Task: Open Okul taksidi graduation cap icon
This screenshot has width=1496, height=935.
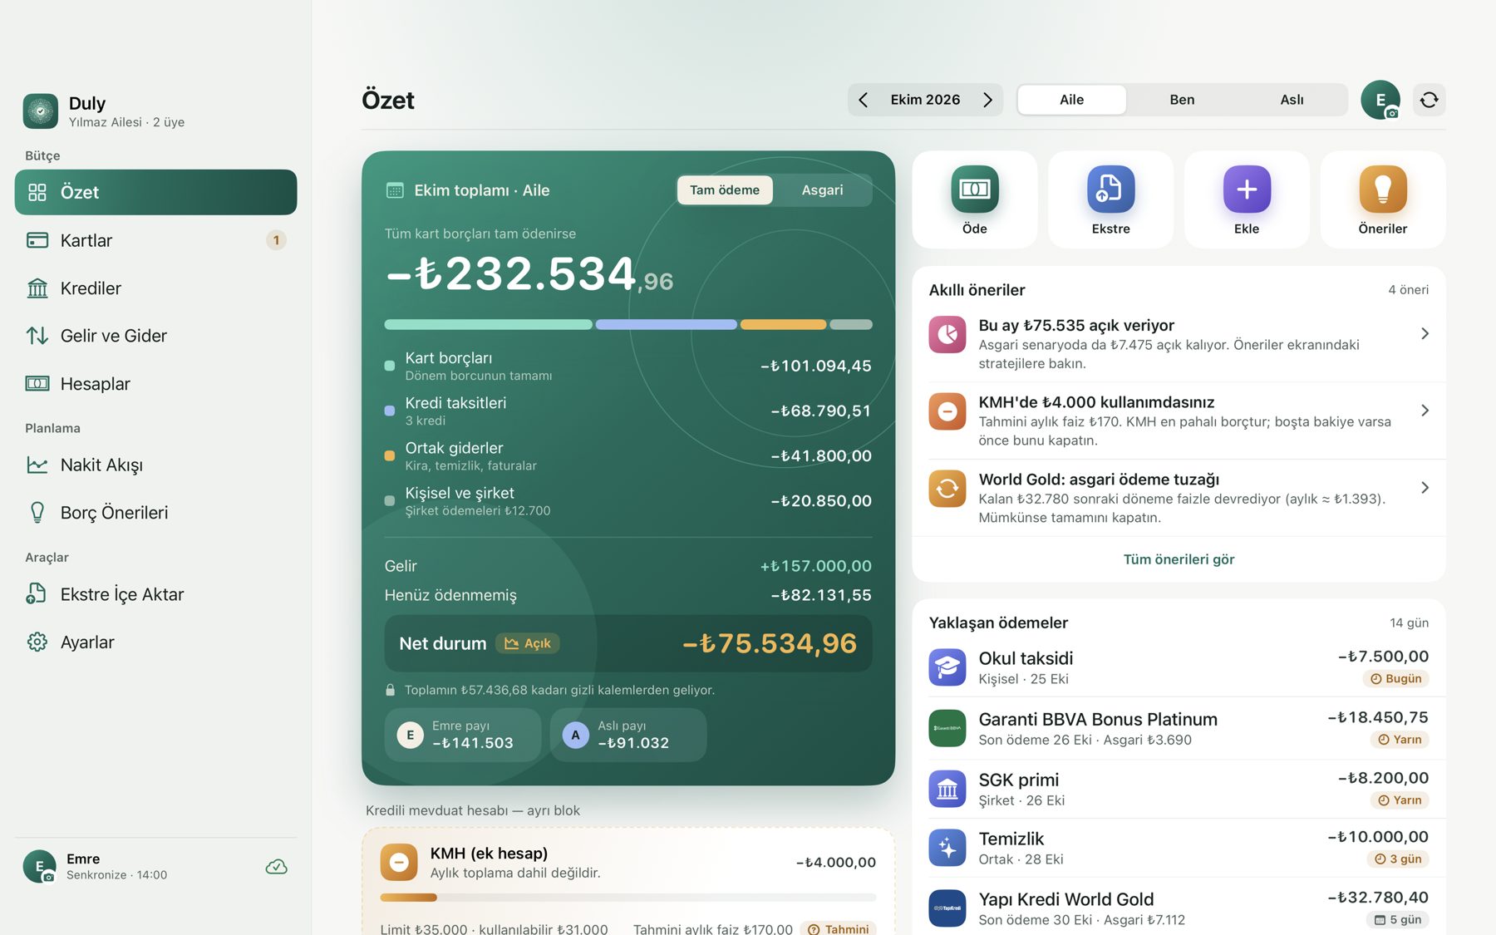Action: pyautogui.click(x=947, y=667)
